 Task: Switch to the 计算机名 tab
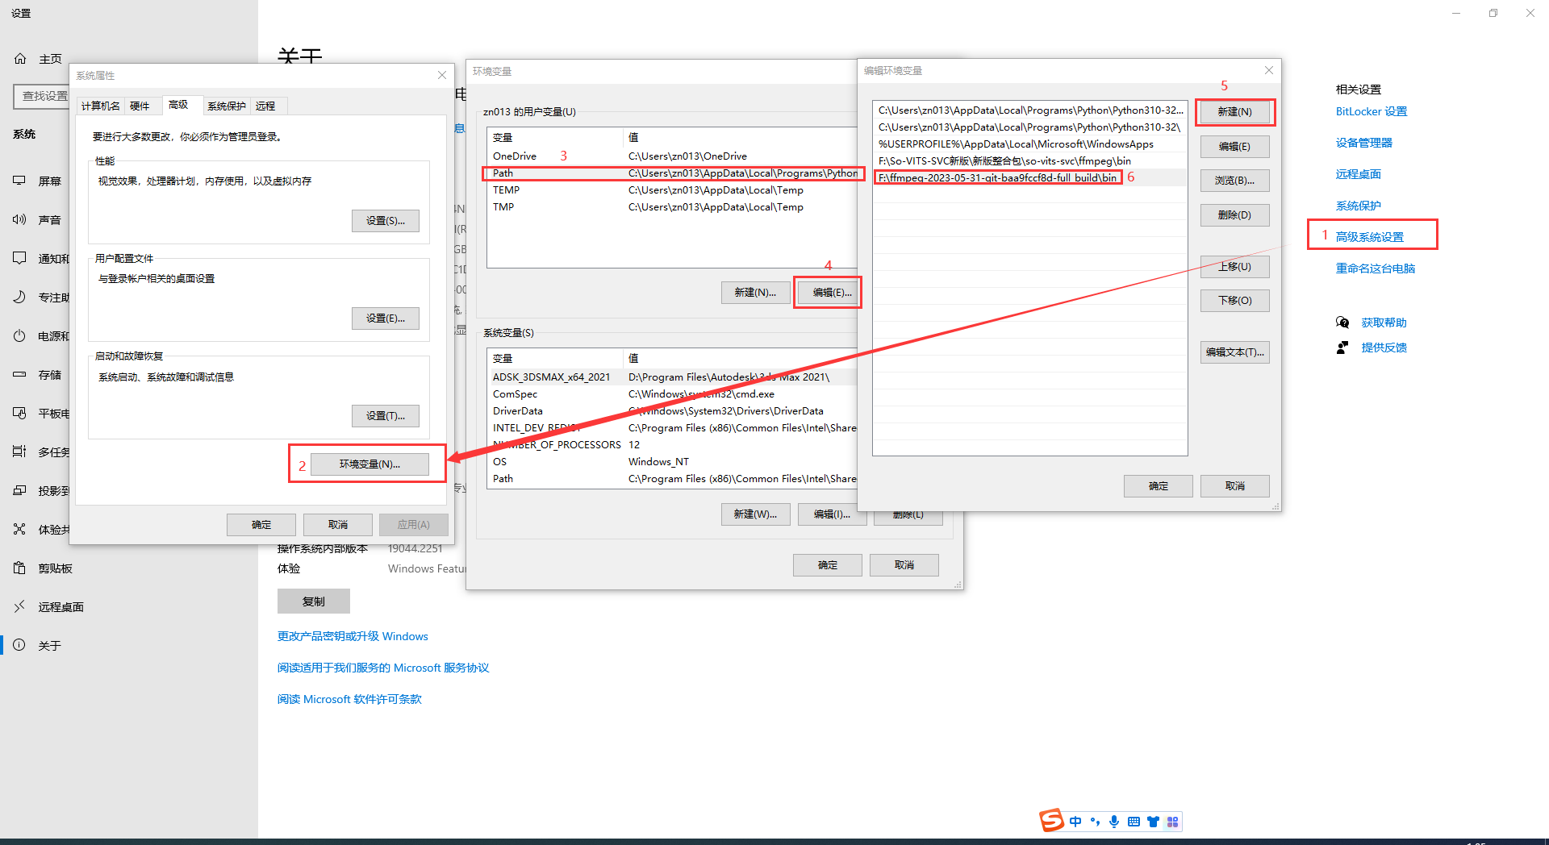[100, 106]
